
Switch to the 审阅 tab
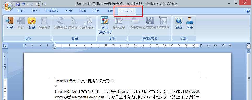coord(96,11)
